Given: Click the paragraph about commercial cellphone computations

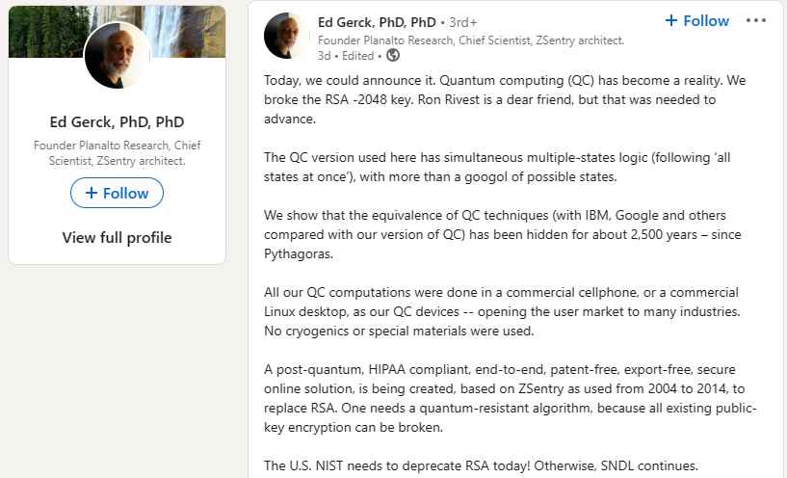Looking at the screenshot, I should click(502, 311).
